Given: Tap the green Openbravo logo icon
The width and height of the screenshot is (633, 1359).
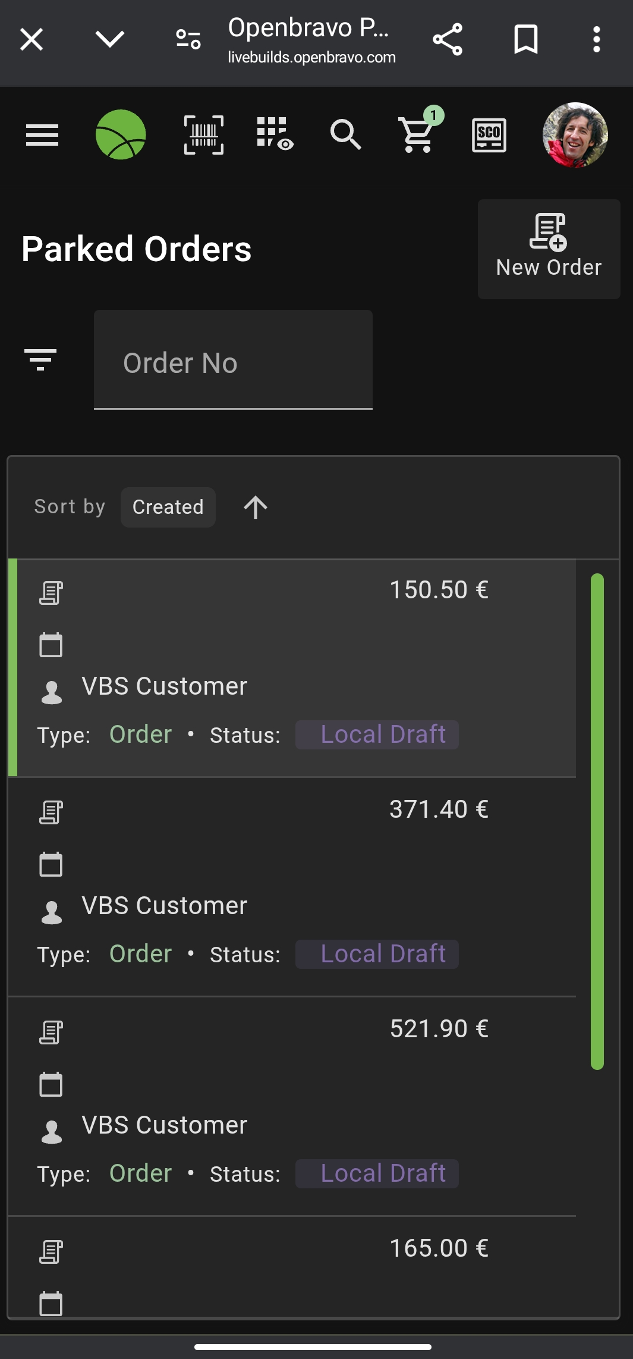Looking at the screenshot, I should 121,135.
